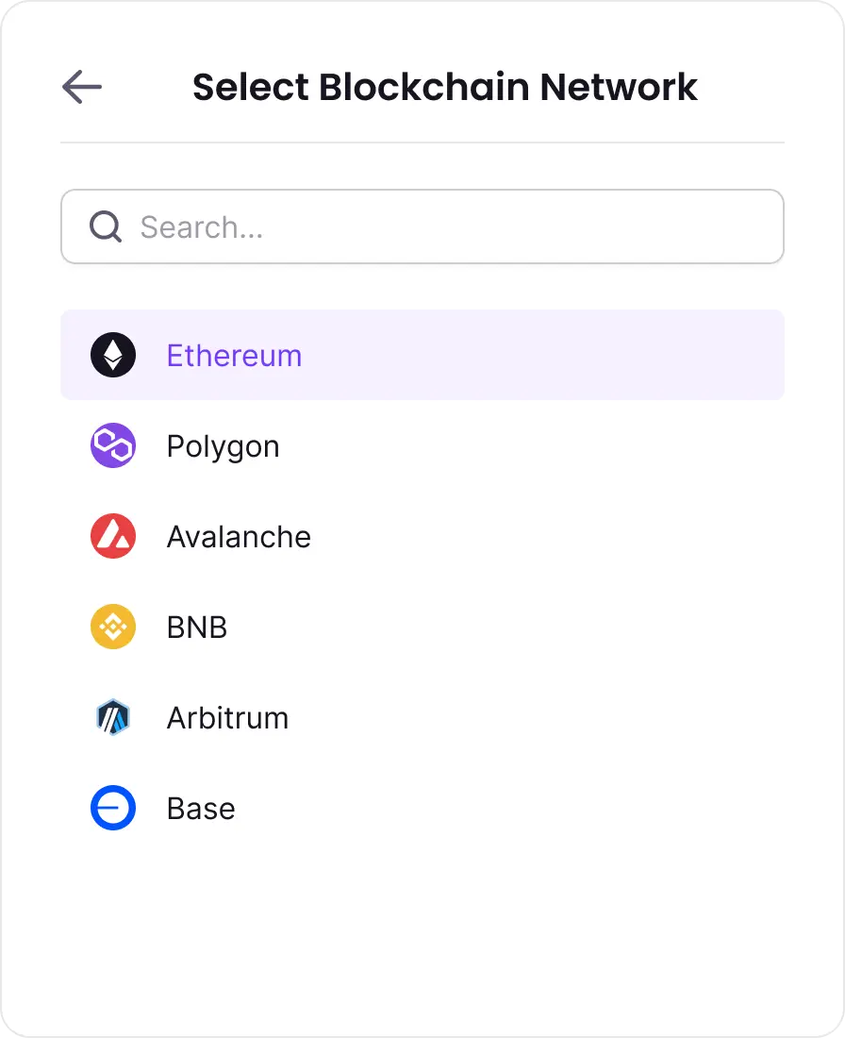Click the highlighted Ethereum row
Screen dimensions: 845x1038
(x=422, y=356)
